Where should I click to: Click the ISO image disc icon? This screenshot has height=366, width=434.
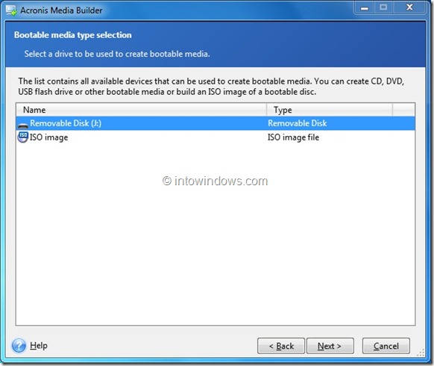pyautogui.click(x=22, y=137)
